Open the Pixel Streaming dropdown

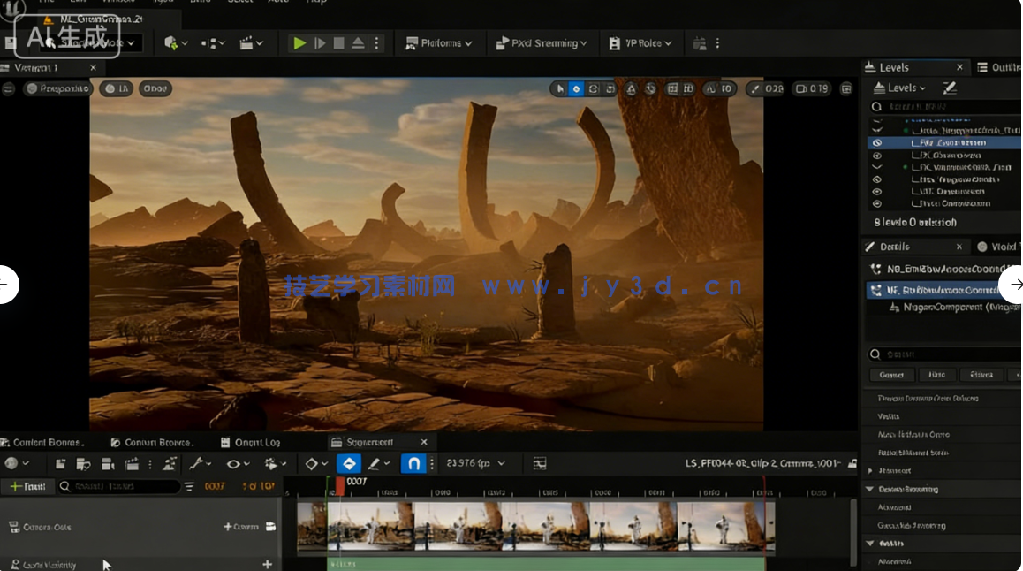coord(542,43)
